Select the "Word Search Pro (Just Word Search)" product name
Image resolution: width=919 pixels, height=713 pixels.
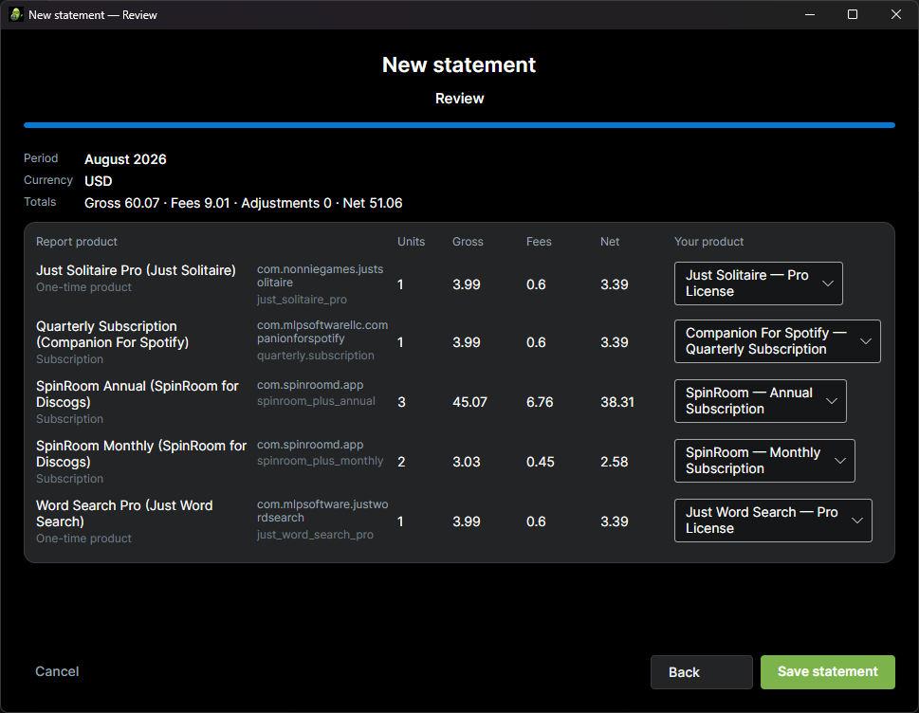coord(124,513)
